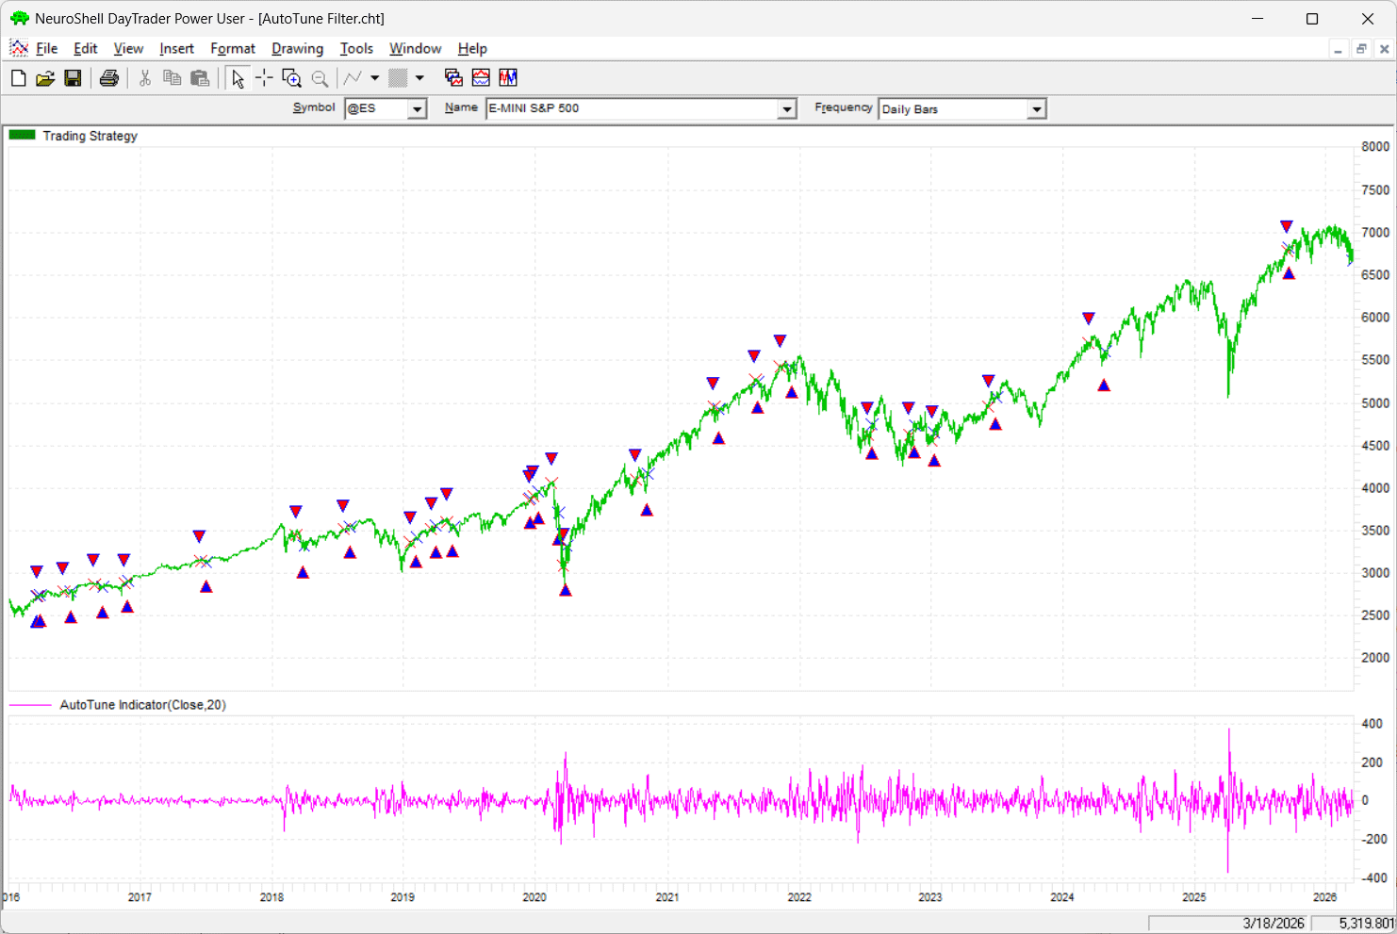Select the zoom-out magnifier tool

tap(320, 77)
